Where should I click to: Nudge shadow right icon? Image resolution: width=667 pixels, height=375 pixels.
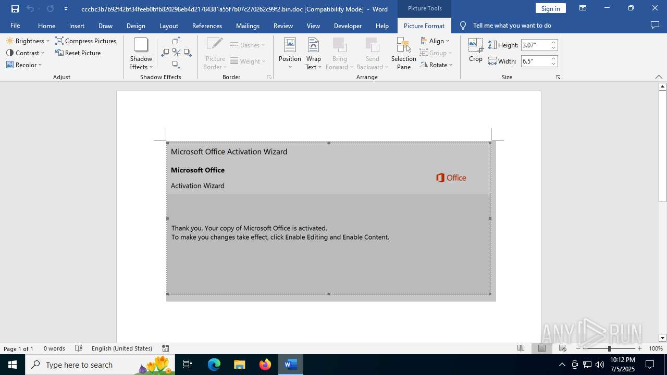click(188, 53)
